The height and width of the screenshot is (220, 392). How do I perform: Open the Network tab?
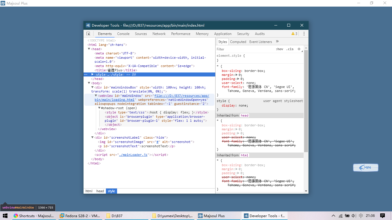[159, 34]
